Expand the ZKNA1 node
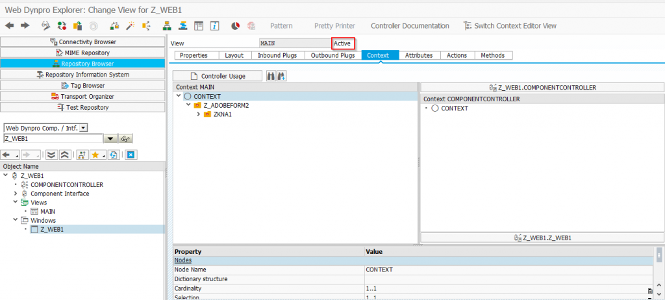Image resolution: width=665 pixels, height=300 pixels. click(x=198, y=114)
